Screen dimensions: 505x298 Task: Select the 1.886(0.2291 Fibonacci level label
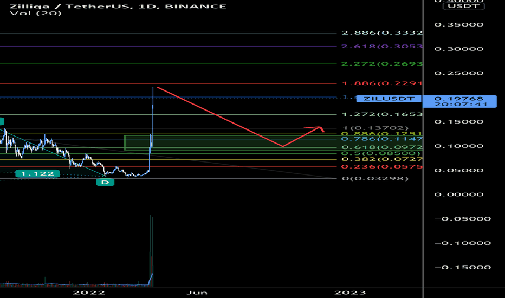tap(382, 83)
